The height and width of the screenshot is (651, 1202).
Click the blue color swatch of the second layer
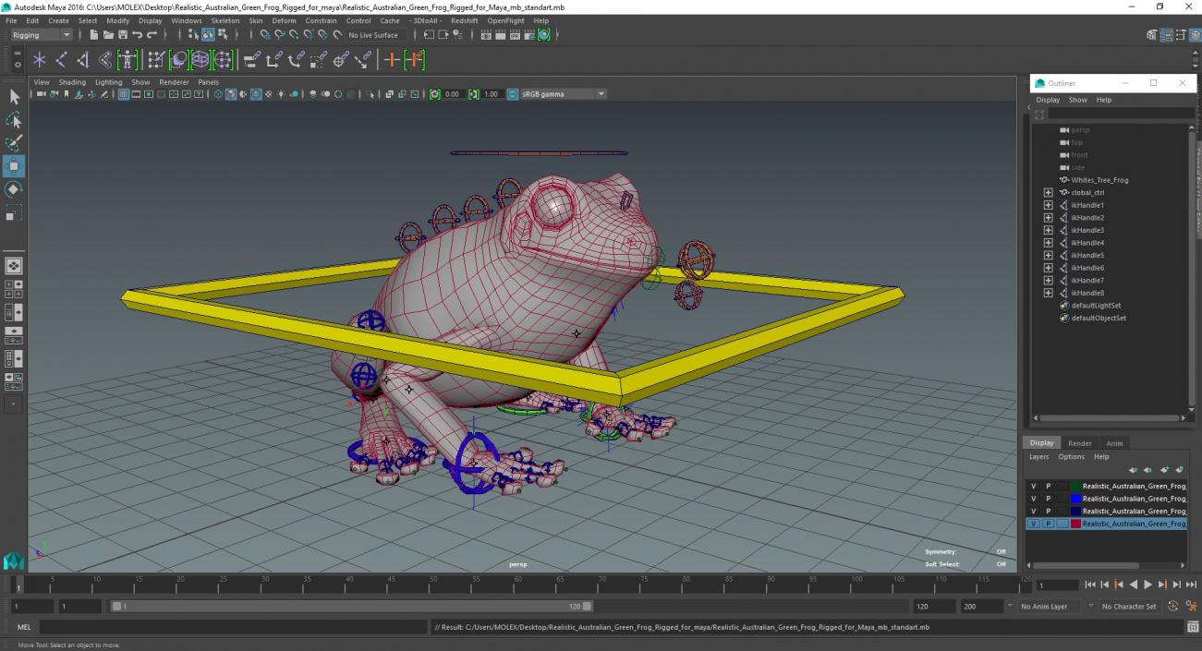(1075, 498)
